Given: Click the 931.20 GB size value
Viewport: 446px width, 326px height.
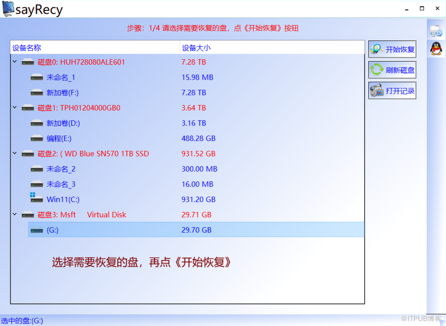Looking at the screenshot, I should tap(199, 200).
